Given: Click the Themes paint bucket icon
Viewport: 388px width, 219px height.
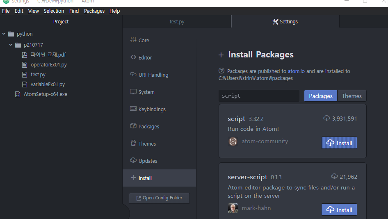Looking at the screenshot, I should 133,143.
